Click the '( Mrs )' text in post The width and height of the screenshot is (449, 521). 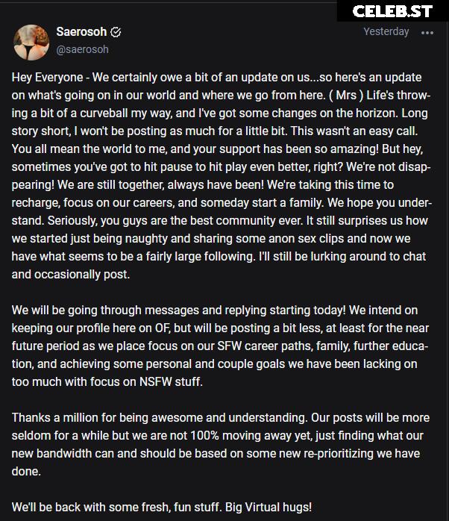(x=346, y=96)
